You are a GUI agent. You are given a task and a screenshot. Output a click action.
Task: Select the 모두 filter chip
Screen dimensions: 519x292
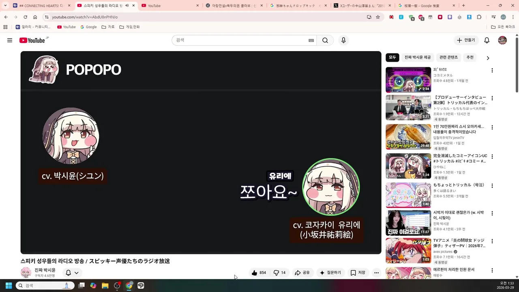pyautogui.click(x=392, y=58)
